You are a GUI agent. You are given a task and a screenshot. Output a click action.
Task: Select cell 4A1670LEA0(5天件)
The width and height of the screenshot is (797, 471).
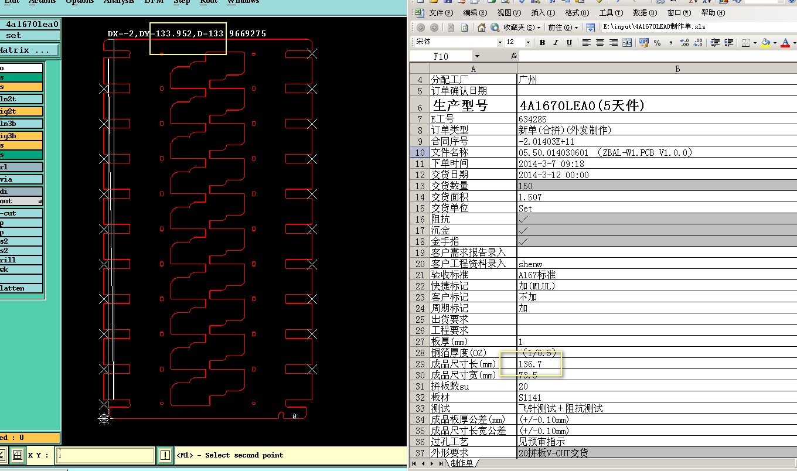point(657,105)
